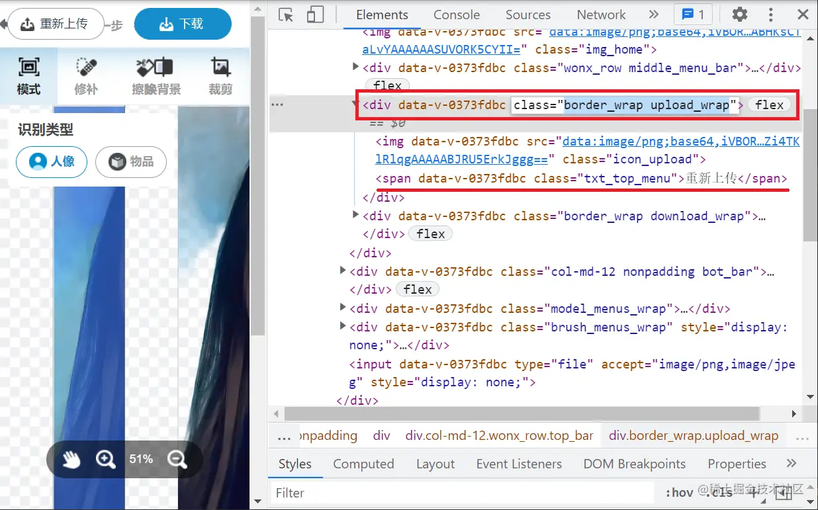Select the 物品 (Object) recognition type
Screen dimensions: 818x510
(x=130, y=162)
